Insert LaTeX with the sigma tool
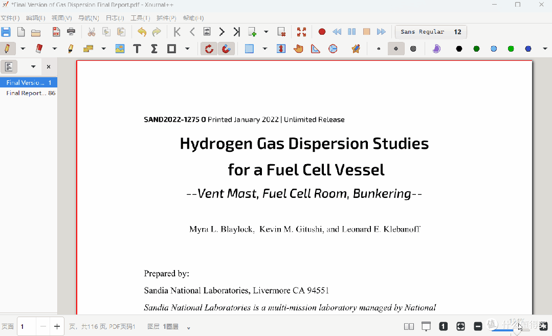The image size is (552, 336). (154, 49)
